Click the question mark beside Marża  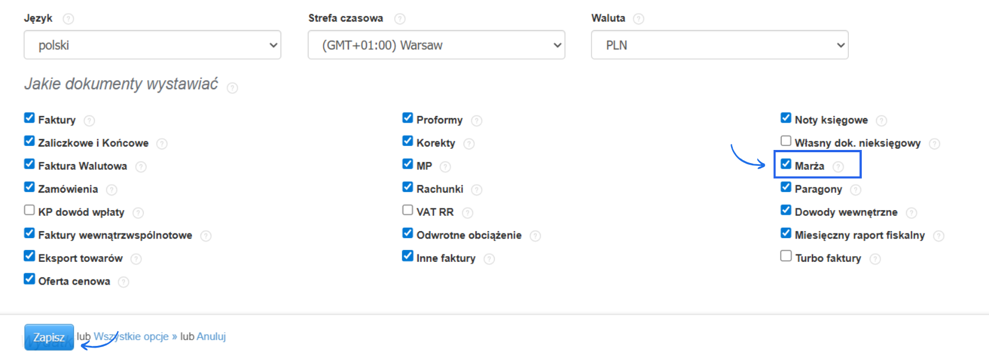838,166
